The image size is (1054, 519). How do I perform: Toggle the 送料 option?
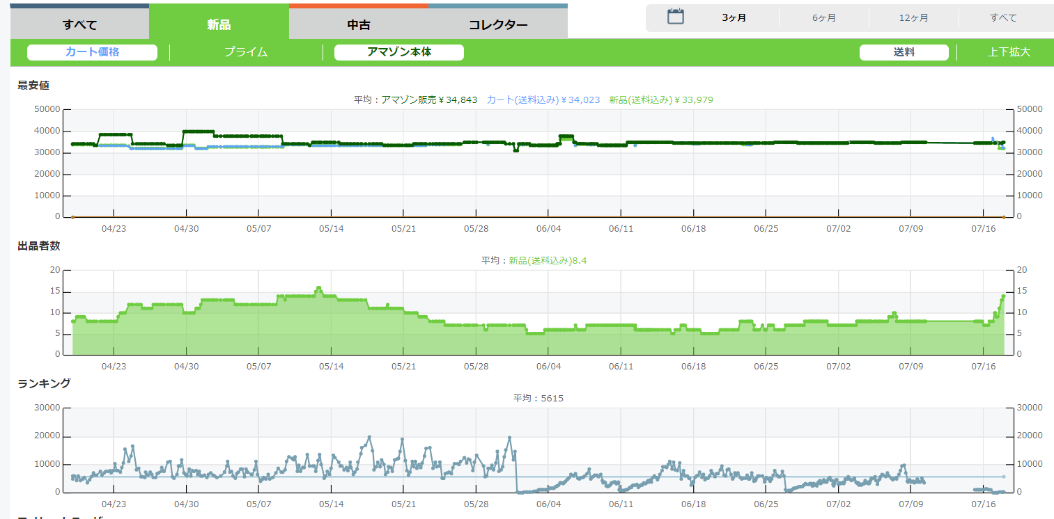(904, 52)
